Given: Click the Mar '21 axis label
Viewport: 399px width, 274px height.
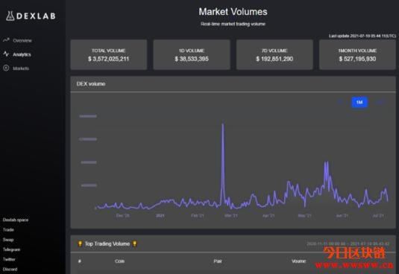Looking at the screenshot, I should [x=231, y=216].
